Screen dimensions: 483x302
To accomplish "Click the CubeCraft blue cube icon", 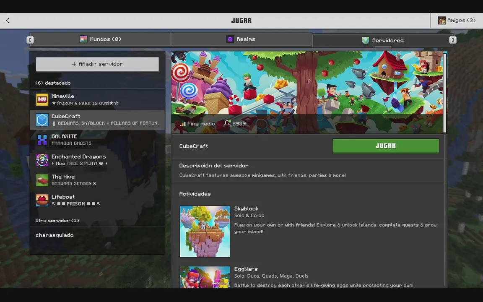I will [42, 120].
